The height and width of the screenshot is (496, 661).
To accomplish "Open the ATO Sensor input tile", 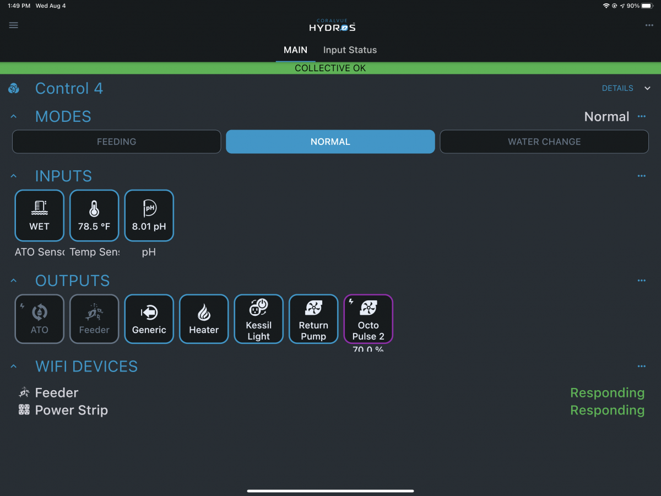I will [40, 215].
